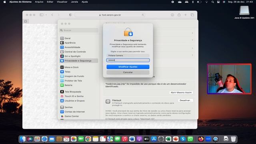Open the Apple menu
The width and height of the screenshot is (256, 144).
coord(4,2)
